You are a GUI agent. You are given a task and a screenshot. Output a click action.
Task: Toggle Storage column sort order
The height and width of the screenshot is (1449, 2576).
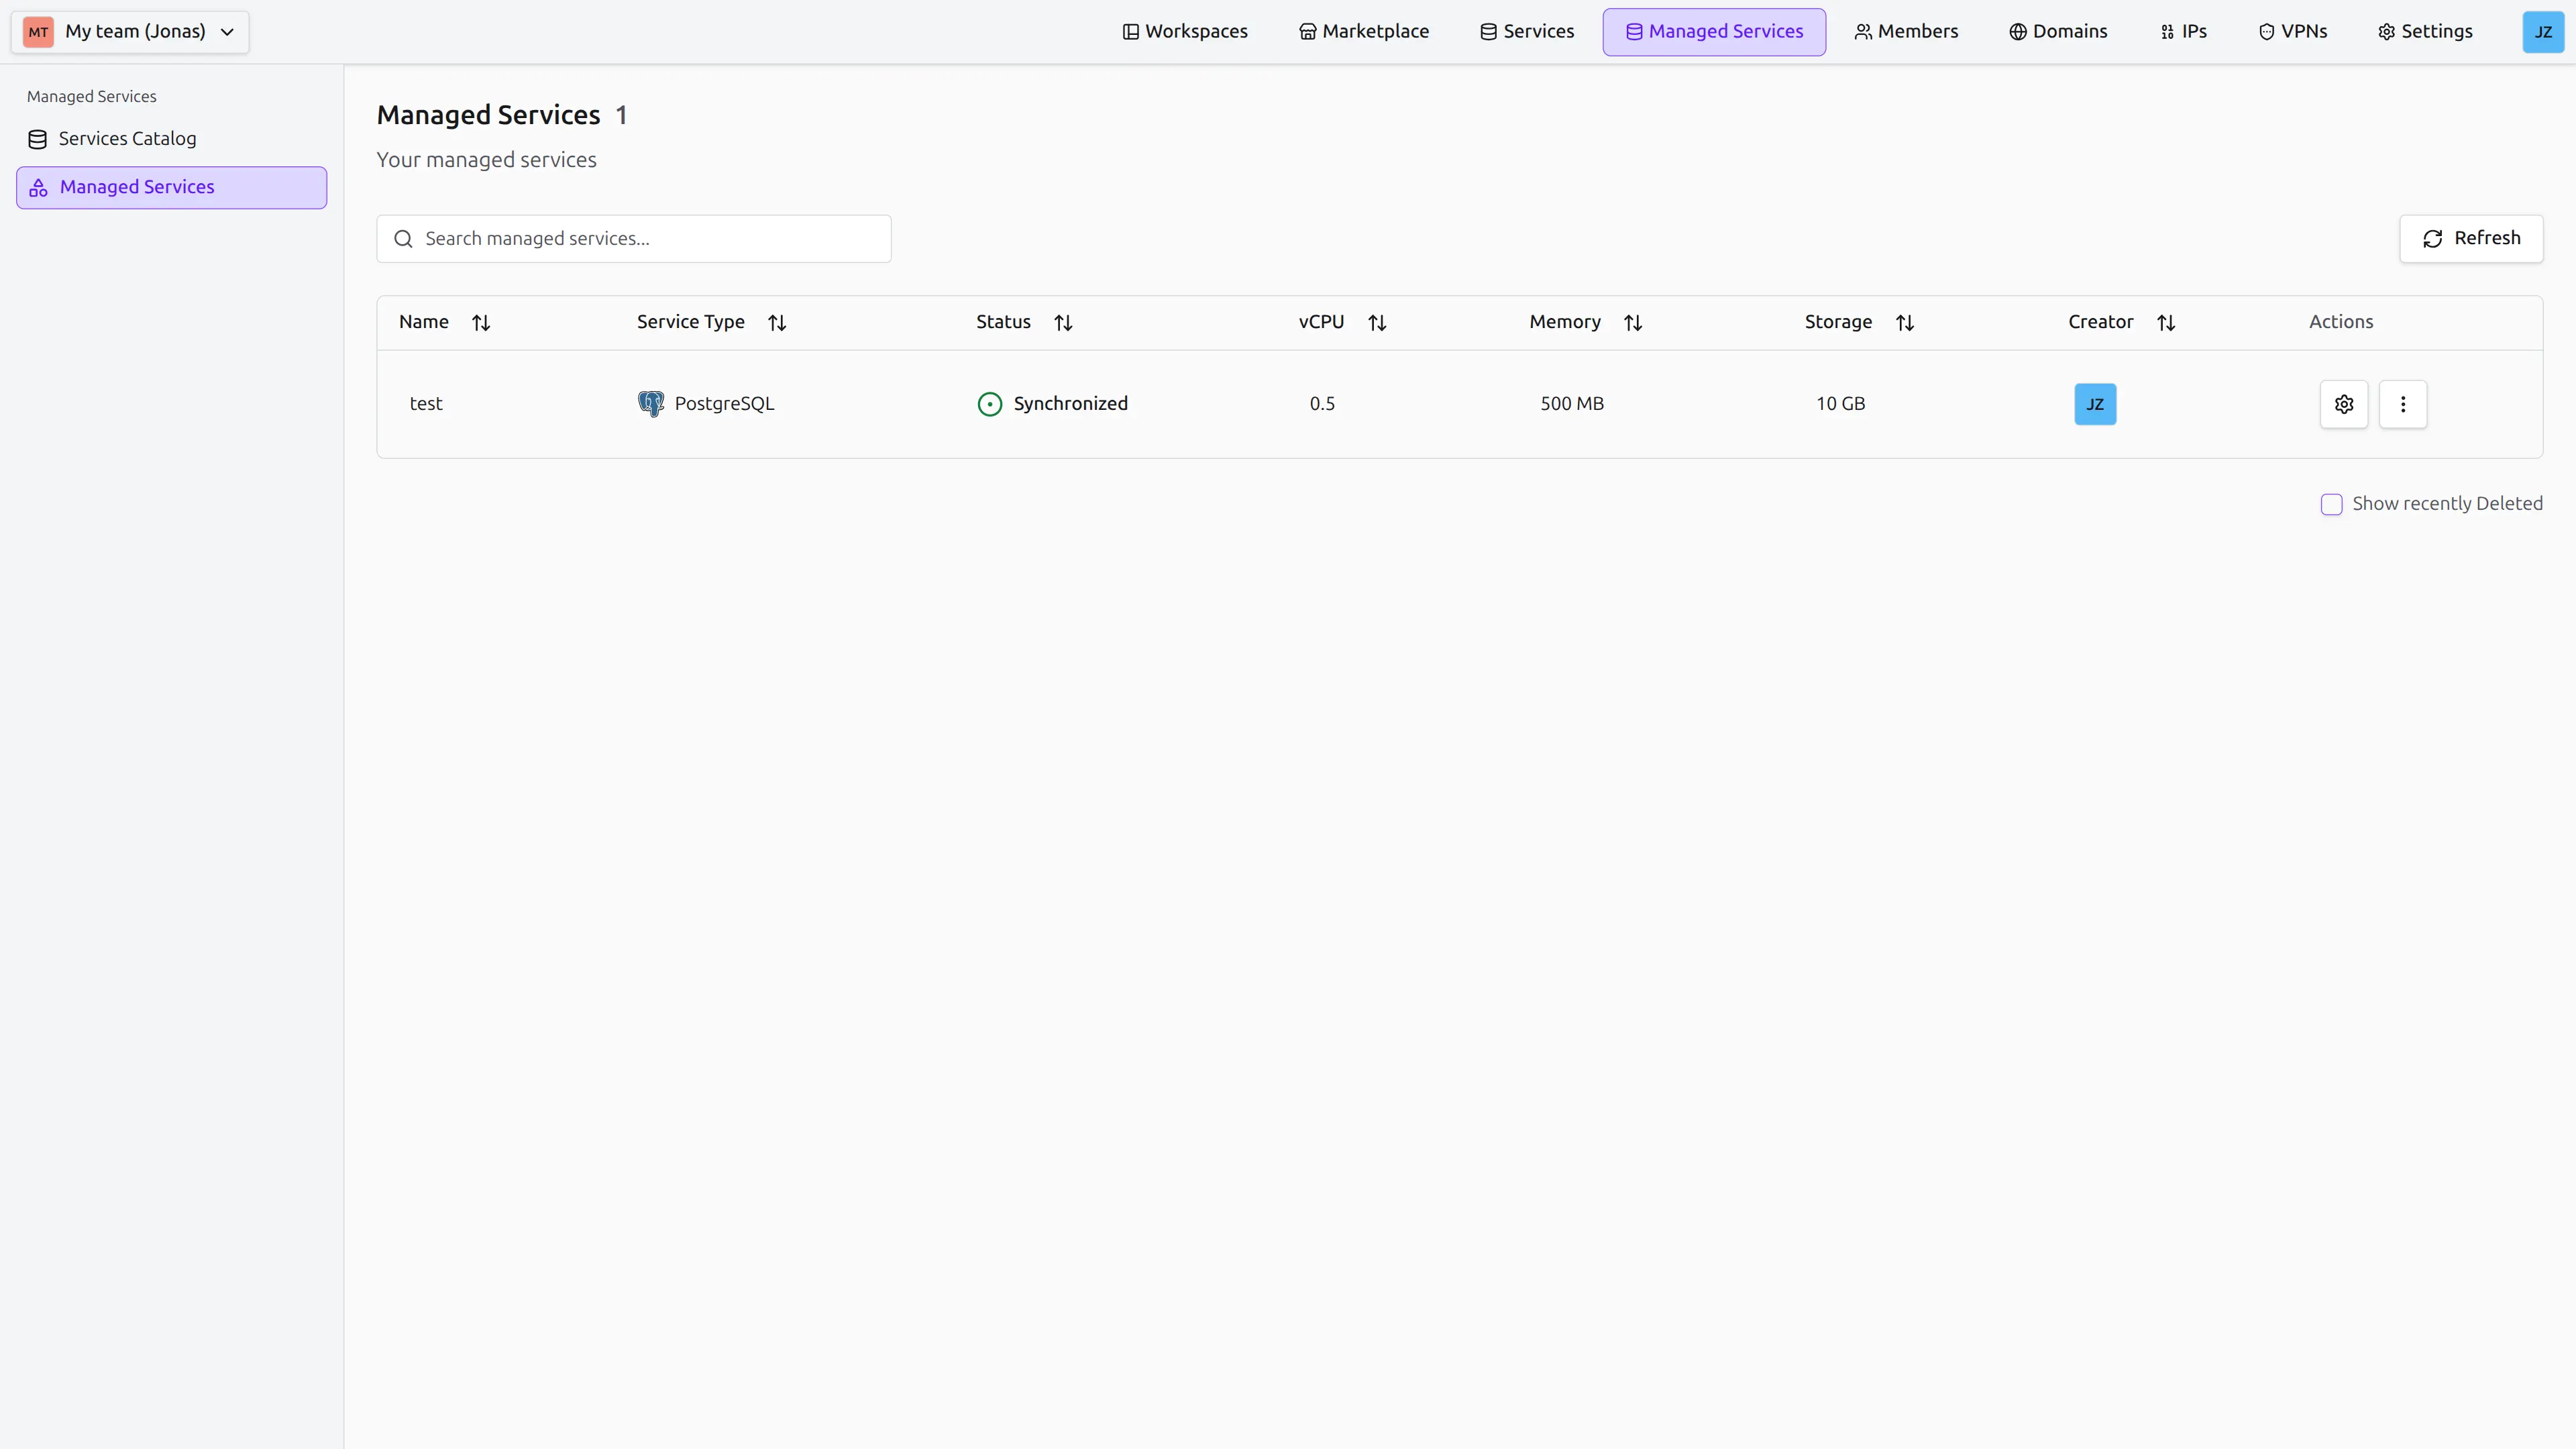pos(1904,322)
